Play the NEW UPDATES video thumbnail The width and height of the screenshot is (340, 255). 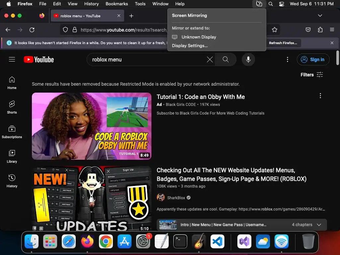92,199
